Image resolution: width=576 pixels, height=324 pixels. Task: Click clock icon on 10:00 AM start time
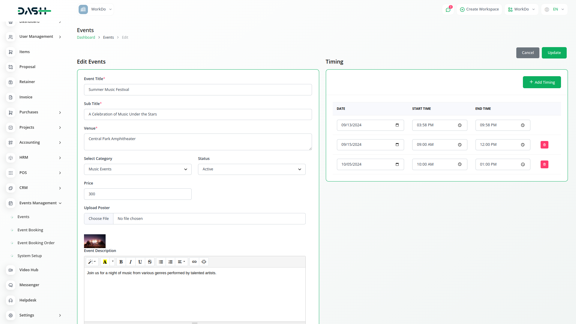click(460, 164)
